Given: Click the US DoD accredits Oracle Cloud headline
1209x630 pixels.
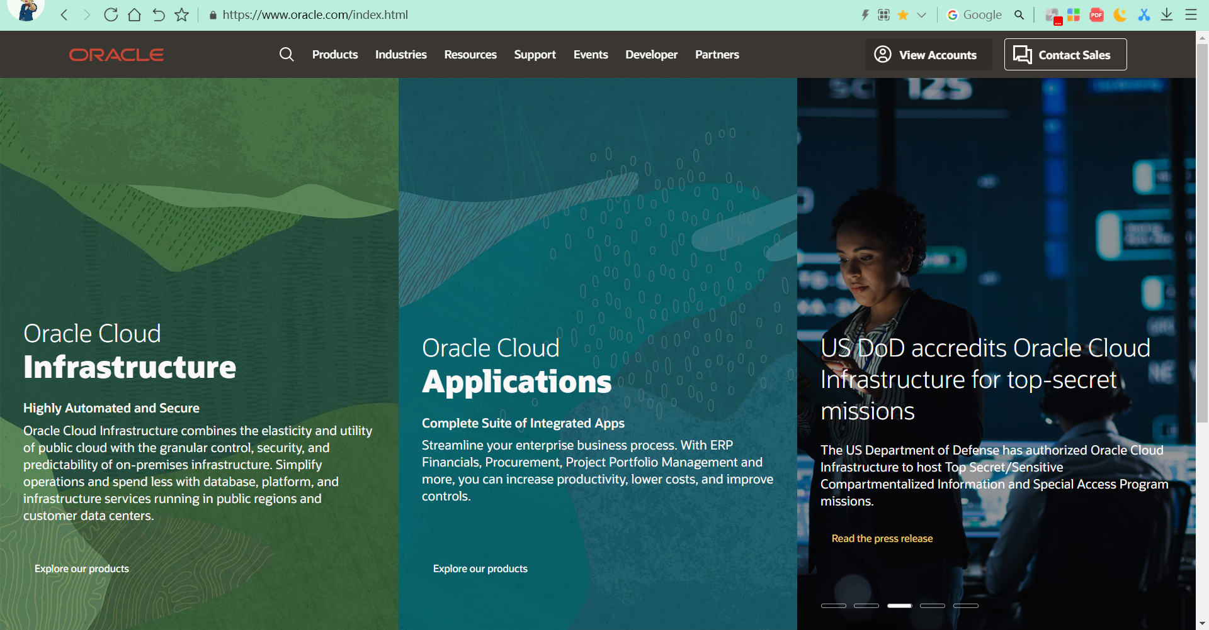Looking at the screenshot, I should pos(985,379).
